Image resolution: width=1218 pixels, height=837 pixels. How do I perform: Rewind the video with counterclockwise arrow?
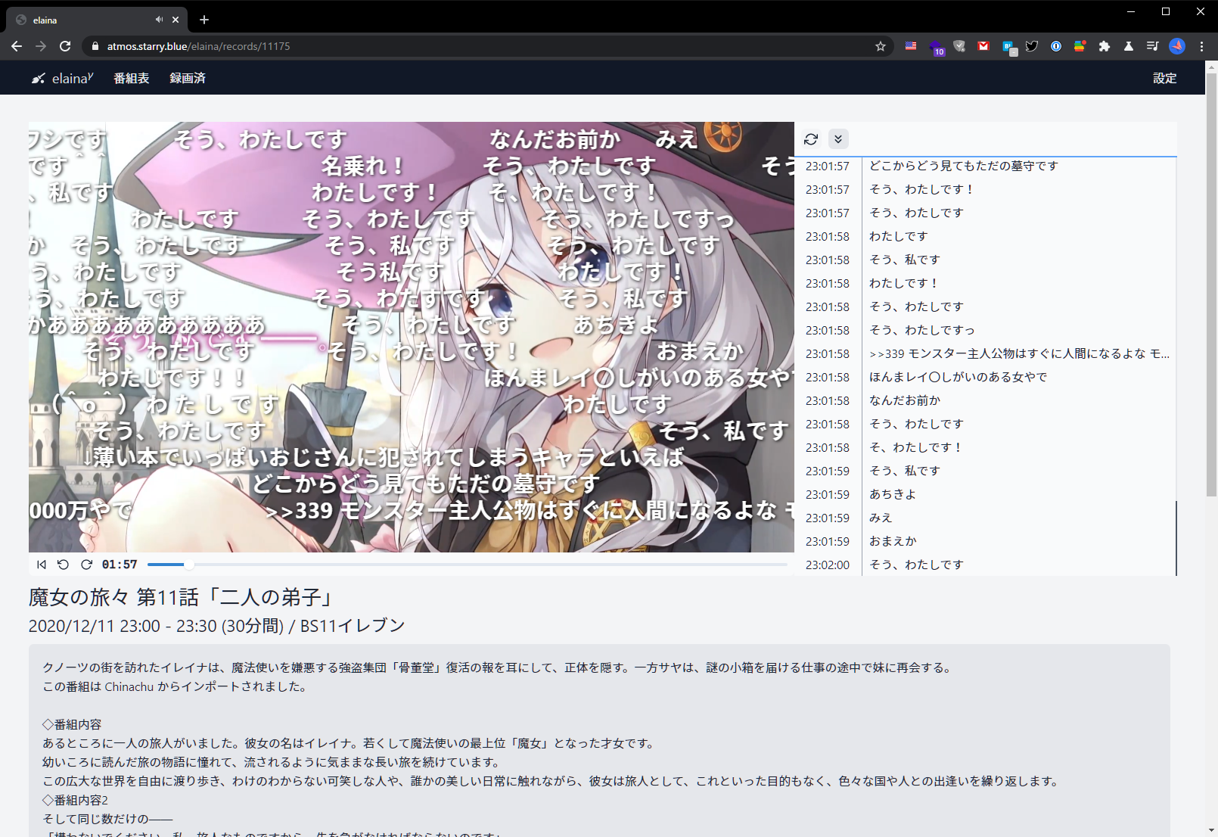(x=64, y=565)
